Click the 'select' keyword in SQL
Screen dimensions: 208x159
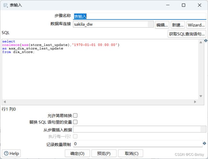tap(9, 41)
